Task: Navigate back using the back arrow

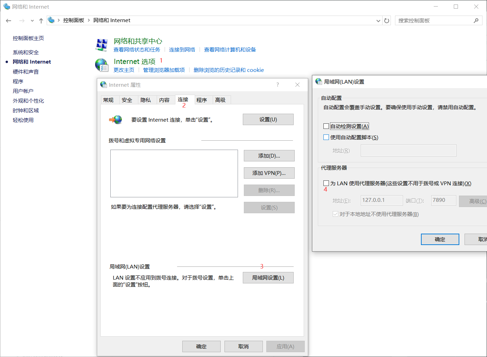Action: [8, 20]
